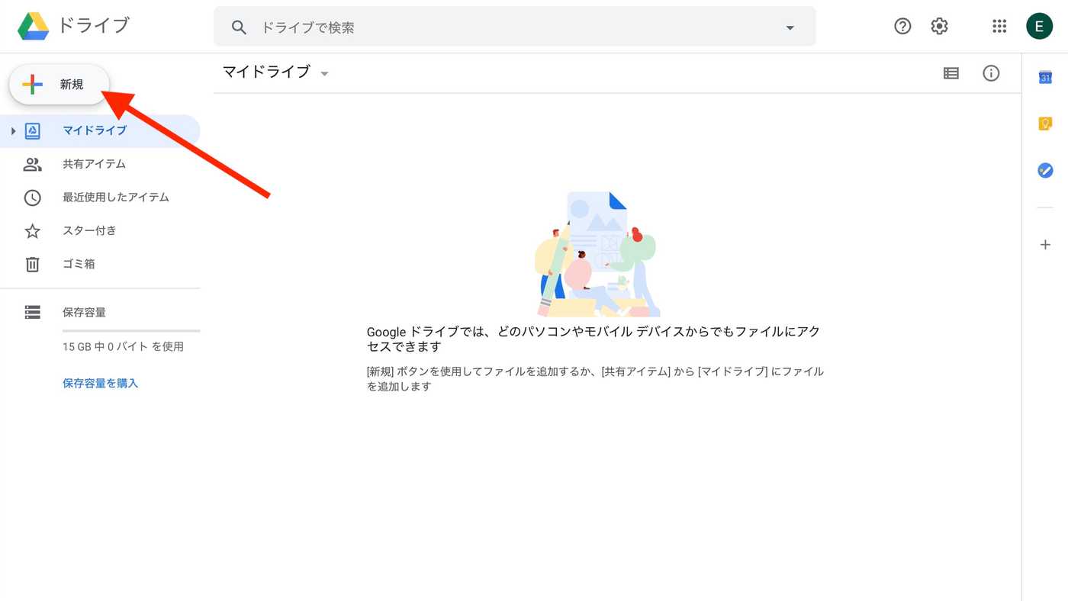This screenshot has width=1068, height=601.
Task: Open Google Tasks in the side panel
Action: tap(1045, 170)
